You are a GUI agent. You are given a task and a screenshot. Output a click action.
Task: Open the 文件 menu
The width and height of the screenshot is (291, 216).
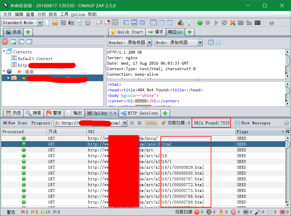[x=8, y=14]
